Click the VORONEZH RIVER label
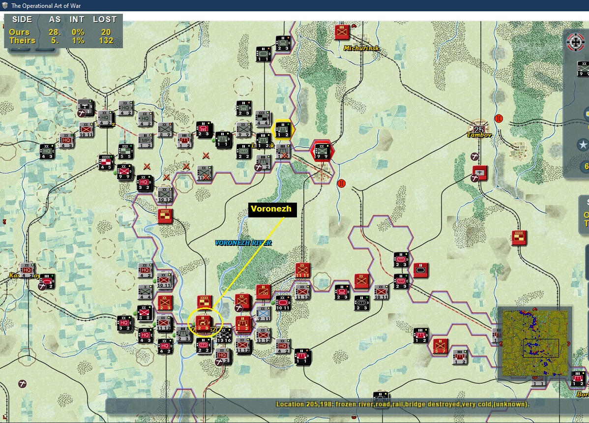 [243, 243]
